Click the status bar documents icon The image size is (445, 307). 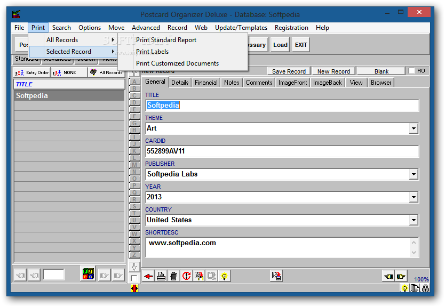pos(415,288)
